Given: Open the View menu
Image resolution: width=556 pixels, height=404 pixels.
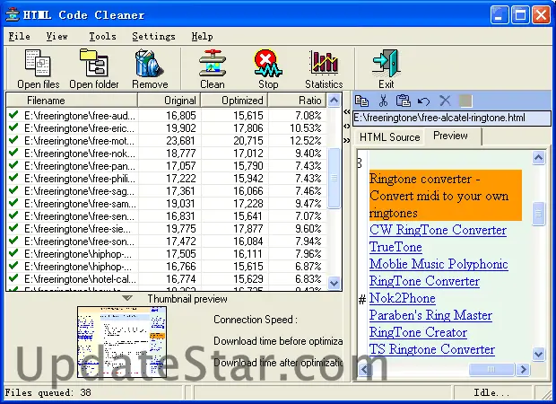Looking at the screenshot, I should point(56,36).
